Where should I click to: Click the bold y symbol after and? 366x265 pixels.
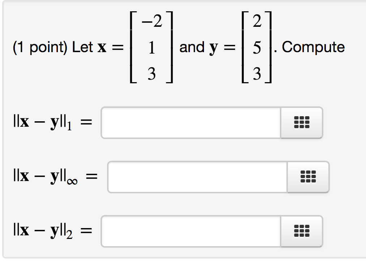tap(213, 49)
